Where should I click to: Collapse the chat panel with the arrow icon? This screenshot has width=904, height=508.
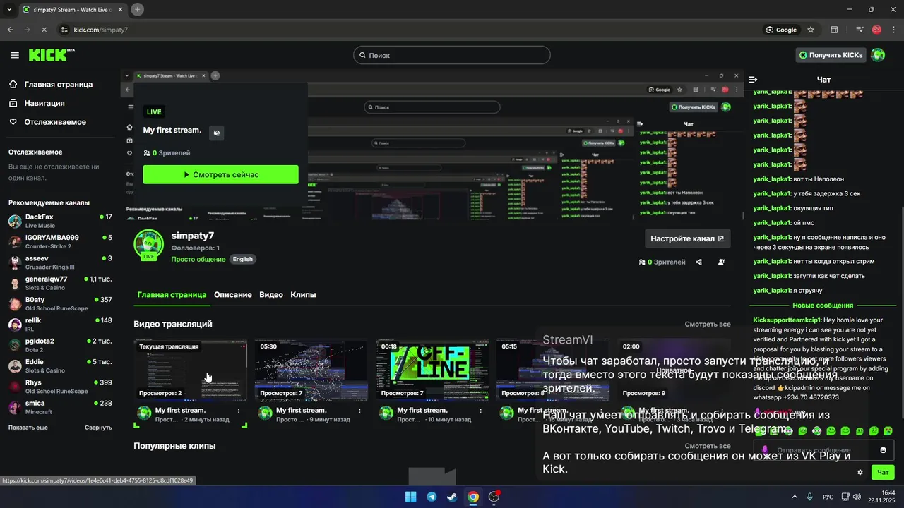pyautogui.click(x=754, y=80)
